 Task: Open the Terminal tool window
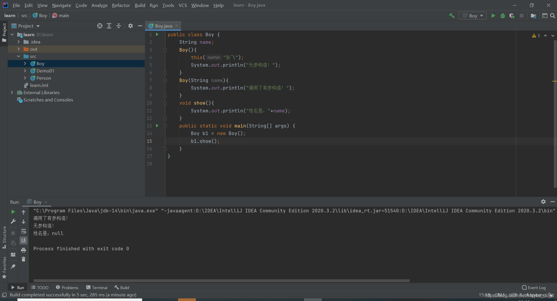[x=97, y=287]
